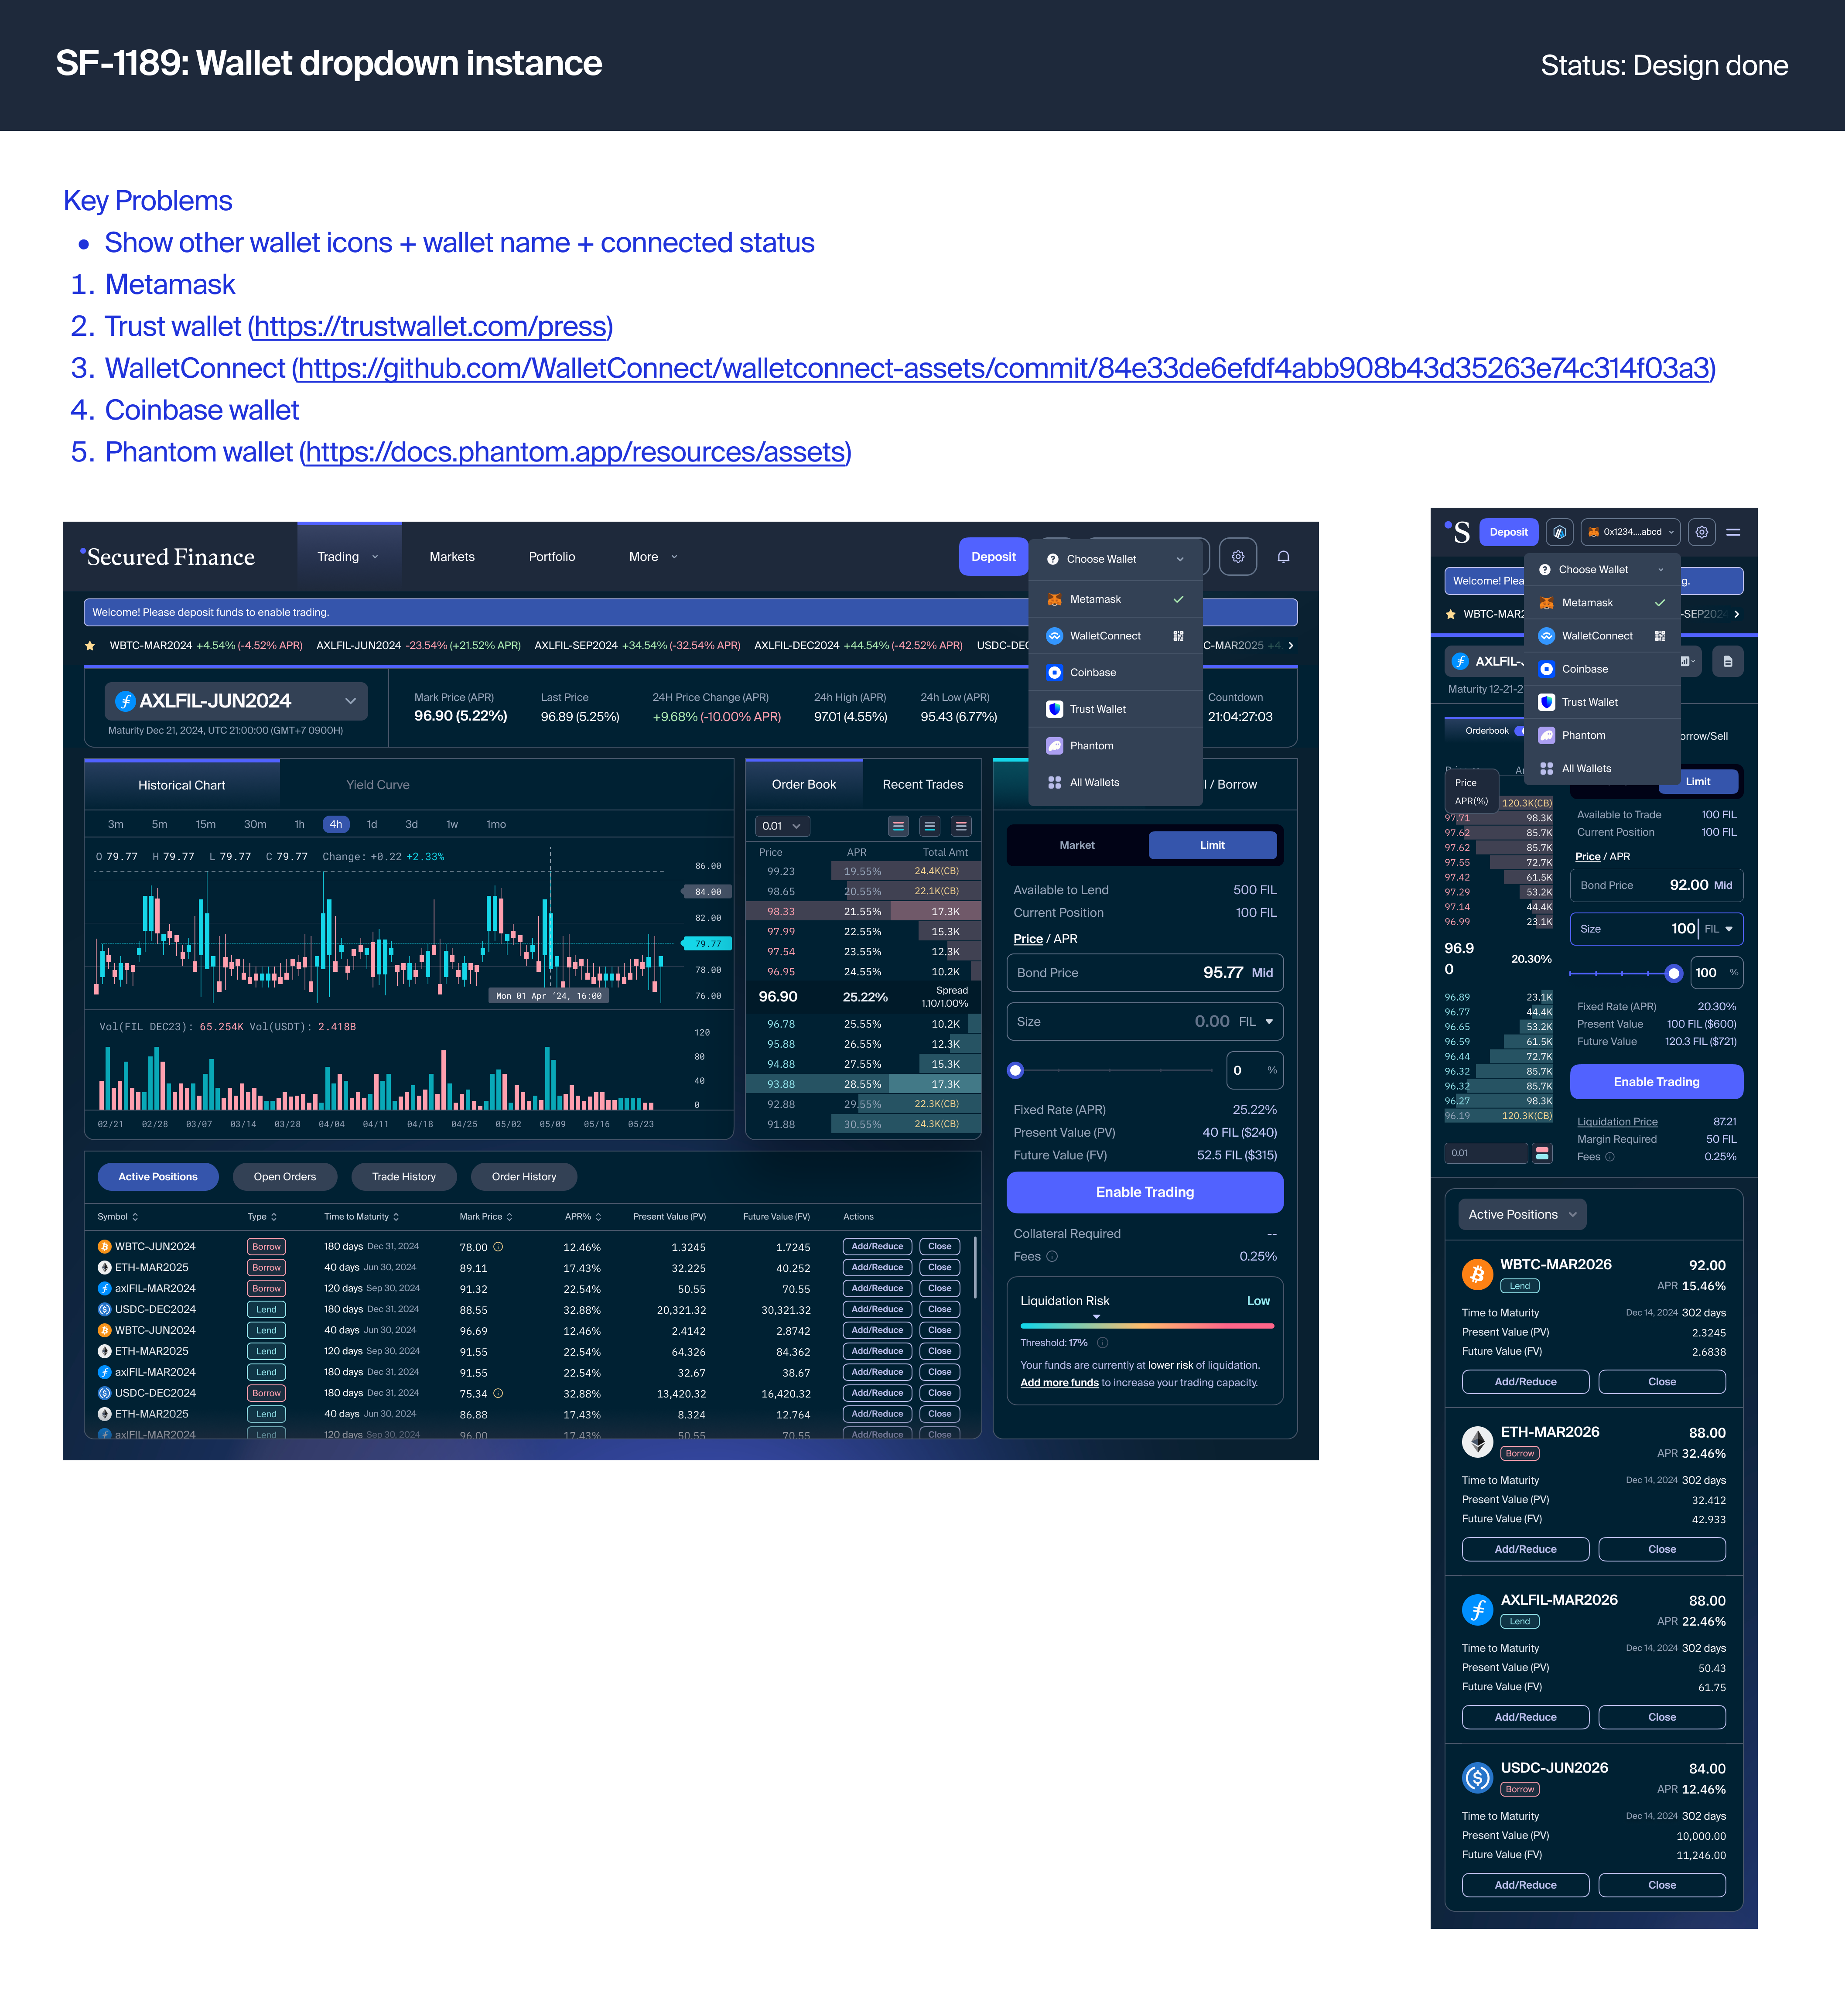Open AXLFIL-JUN2024 market selector dropdown
This screenshot has height=2016, width=1845.
[x=236, y=701]
